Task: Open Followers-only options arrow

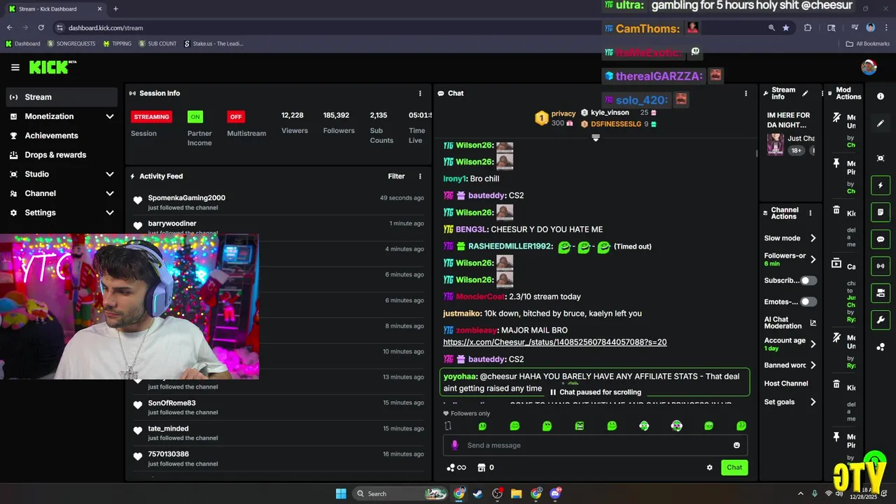Action: (813, 259)
